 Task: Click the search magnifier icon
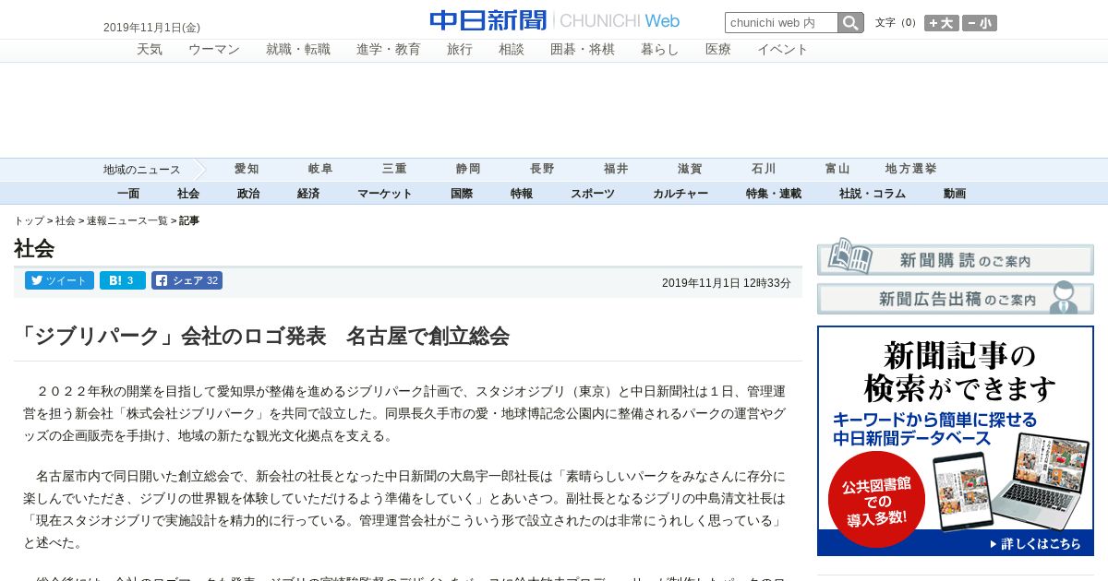850,23
